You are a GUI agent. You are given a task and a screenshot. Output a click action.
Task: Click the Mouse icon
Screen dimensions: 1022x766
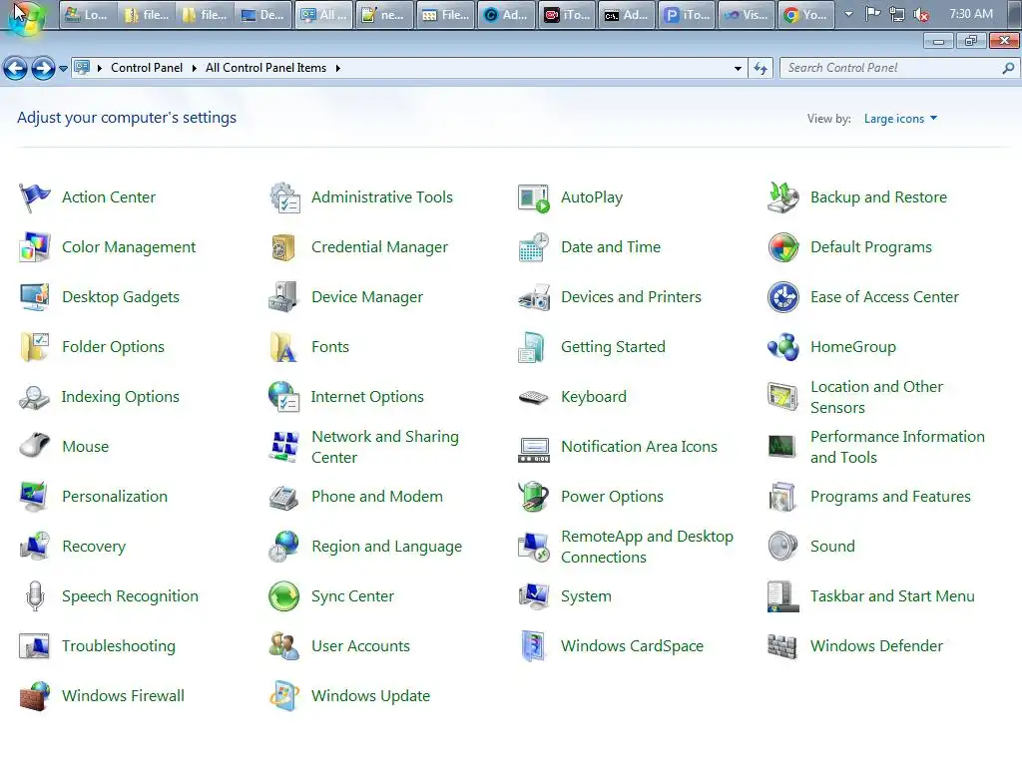coord(35,447)
